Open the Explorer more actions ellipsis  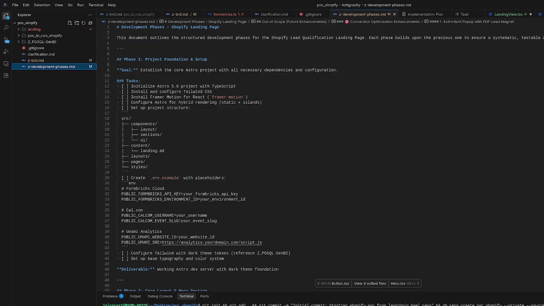90,15
